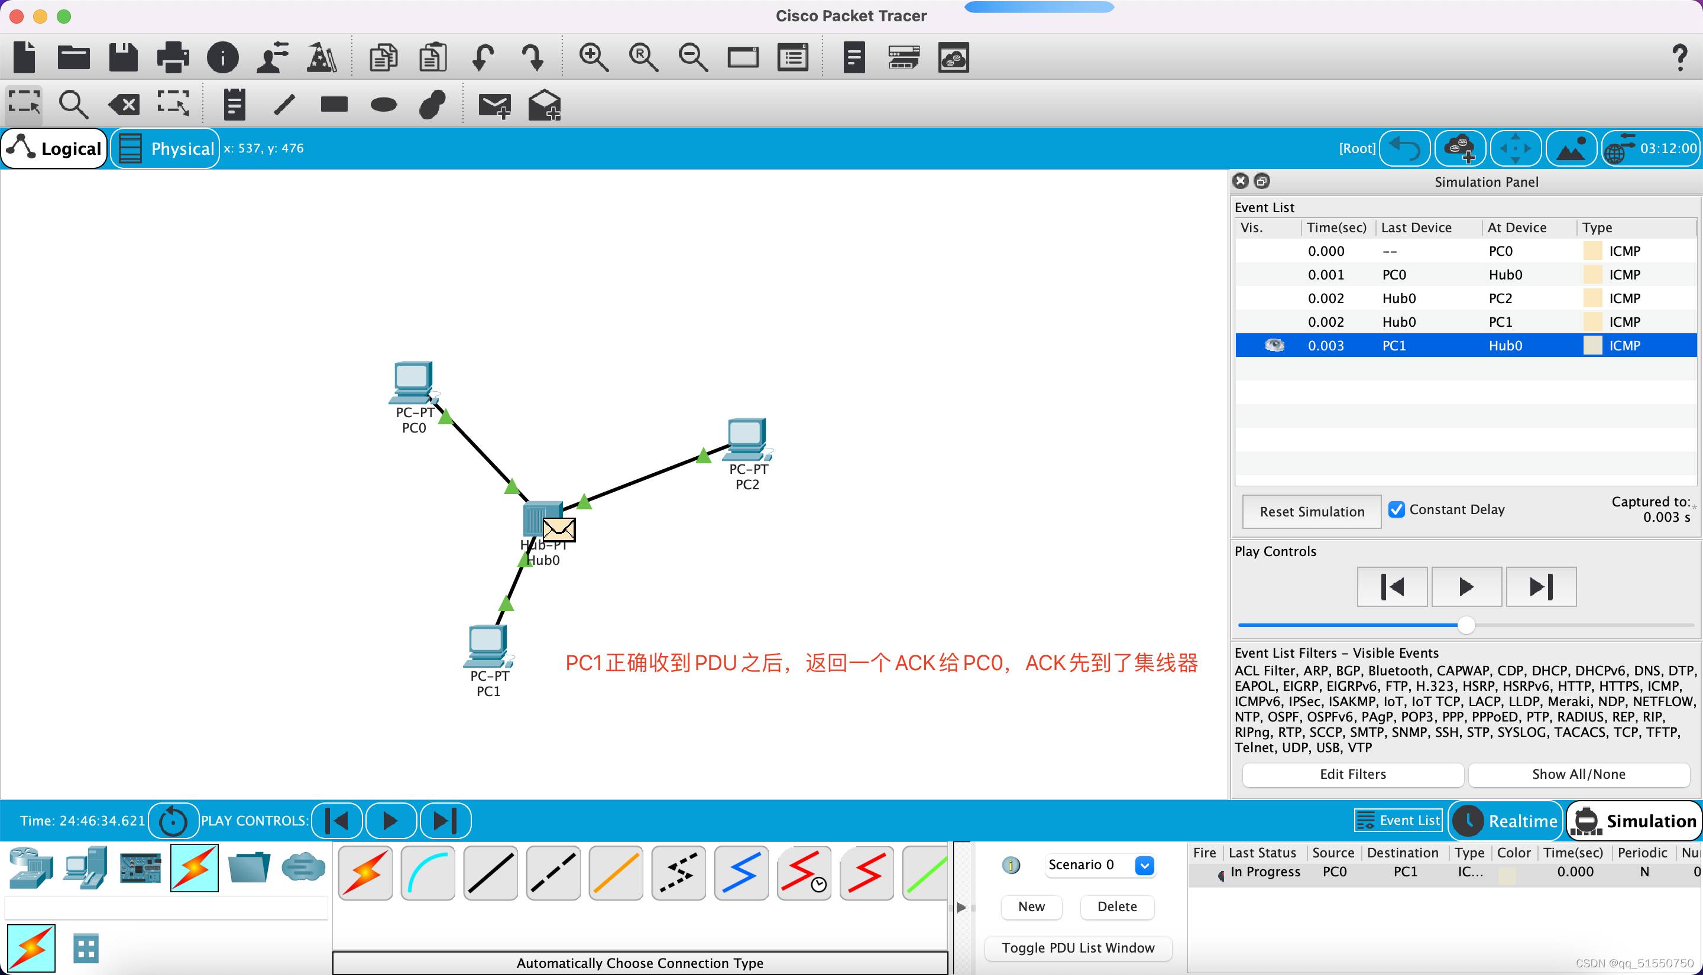
Task: Click color swatch of 0.003 ICMP event
Action: (x=1592, y=346)
